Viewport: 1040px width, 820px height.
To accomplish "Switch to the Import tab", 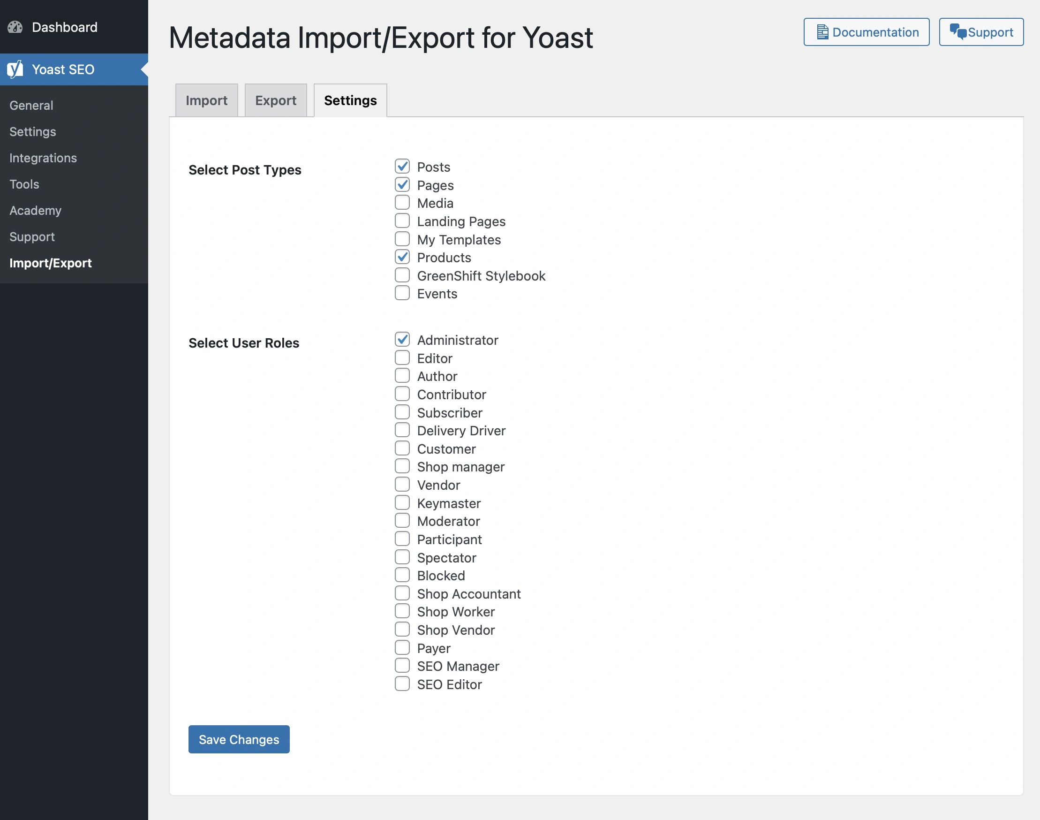I will (x=206, y=100).
